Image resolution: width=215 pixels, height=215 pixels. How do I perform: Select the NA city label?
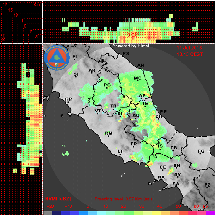[x=161, y=177]
